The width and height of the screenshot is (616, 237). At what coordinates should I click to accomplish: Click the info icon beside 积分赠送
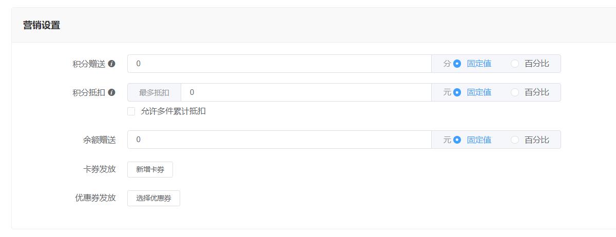pyautogui.click(x=112, y=64)
